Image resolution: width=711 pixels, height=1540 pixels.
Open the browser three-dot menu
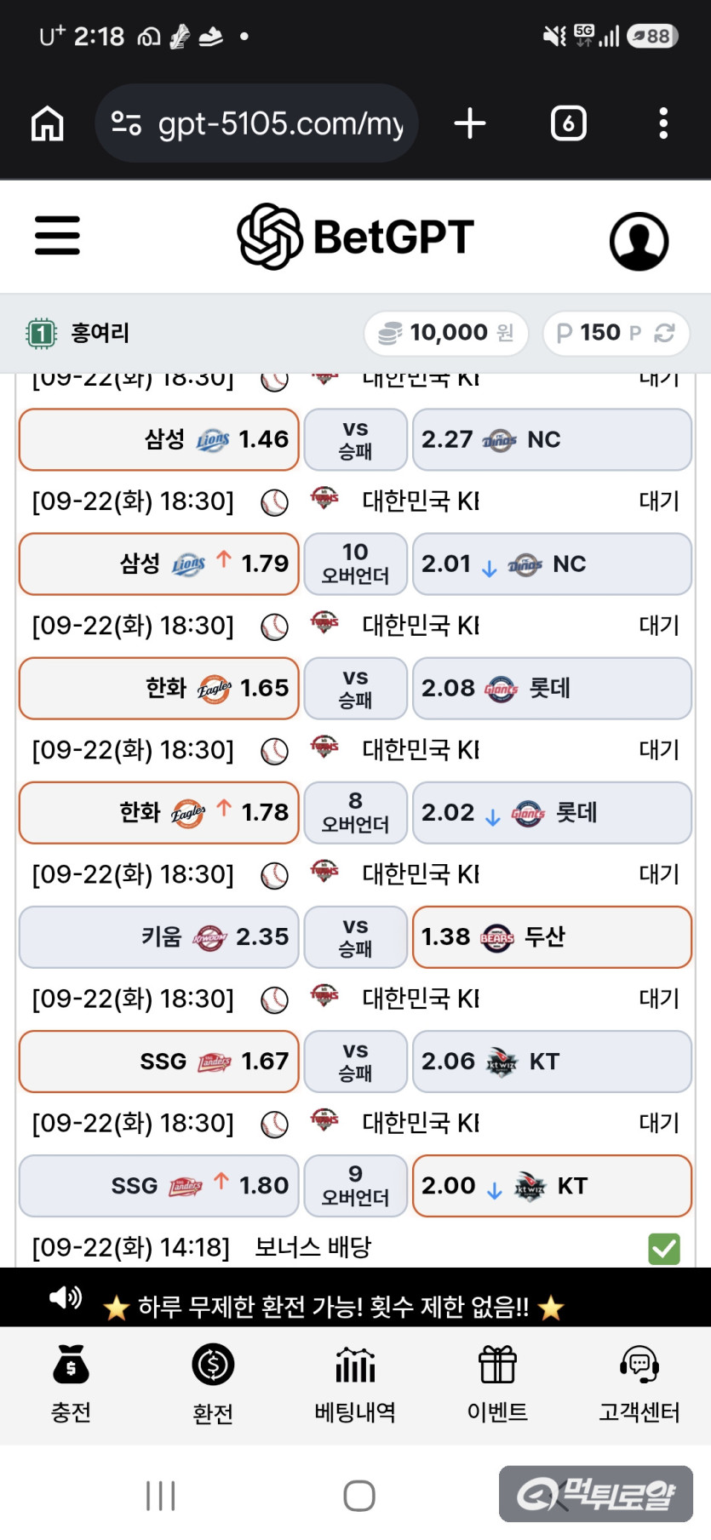click(663, 123)
